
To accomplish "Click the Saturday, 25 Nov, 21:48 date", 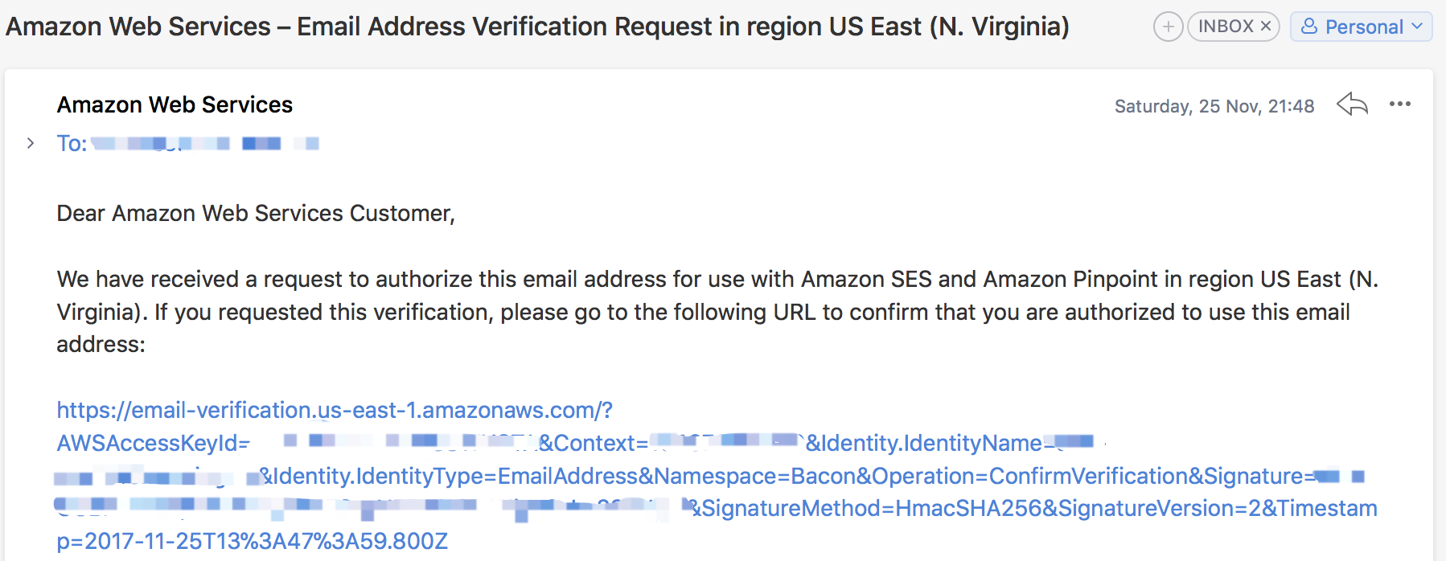I will tap(1214, 106).
